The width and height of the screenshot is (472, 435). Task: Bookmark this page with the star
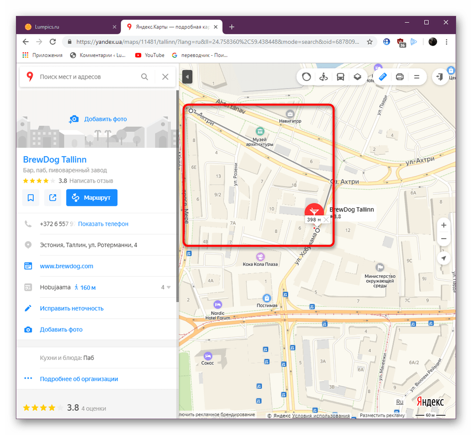coord(370,42)
